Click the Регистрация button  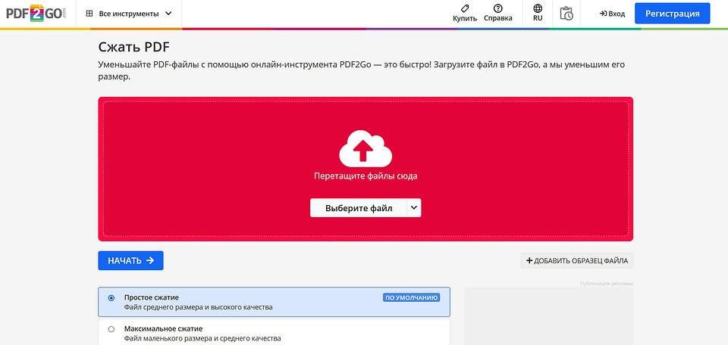pyautogui.click(x=673, y=14)
